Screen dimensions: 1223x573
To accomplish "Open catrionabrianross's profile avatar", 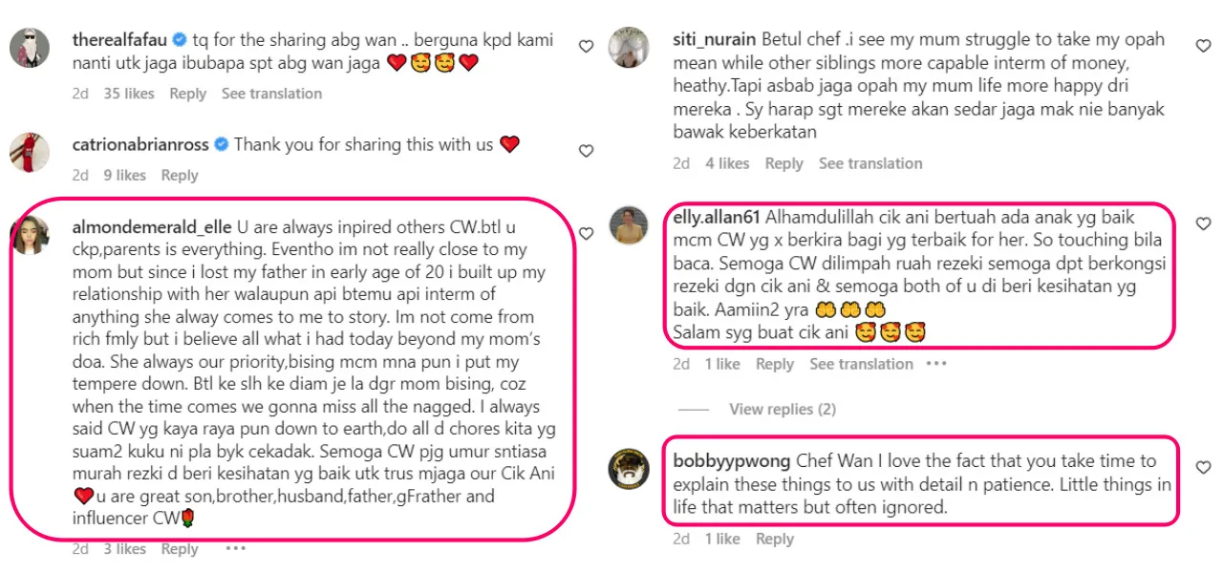I will coord(30,153).
